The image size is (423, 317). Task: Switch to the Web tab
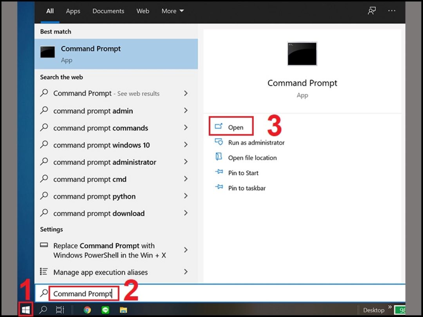[x=143, y=11]
